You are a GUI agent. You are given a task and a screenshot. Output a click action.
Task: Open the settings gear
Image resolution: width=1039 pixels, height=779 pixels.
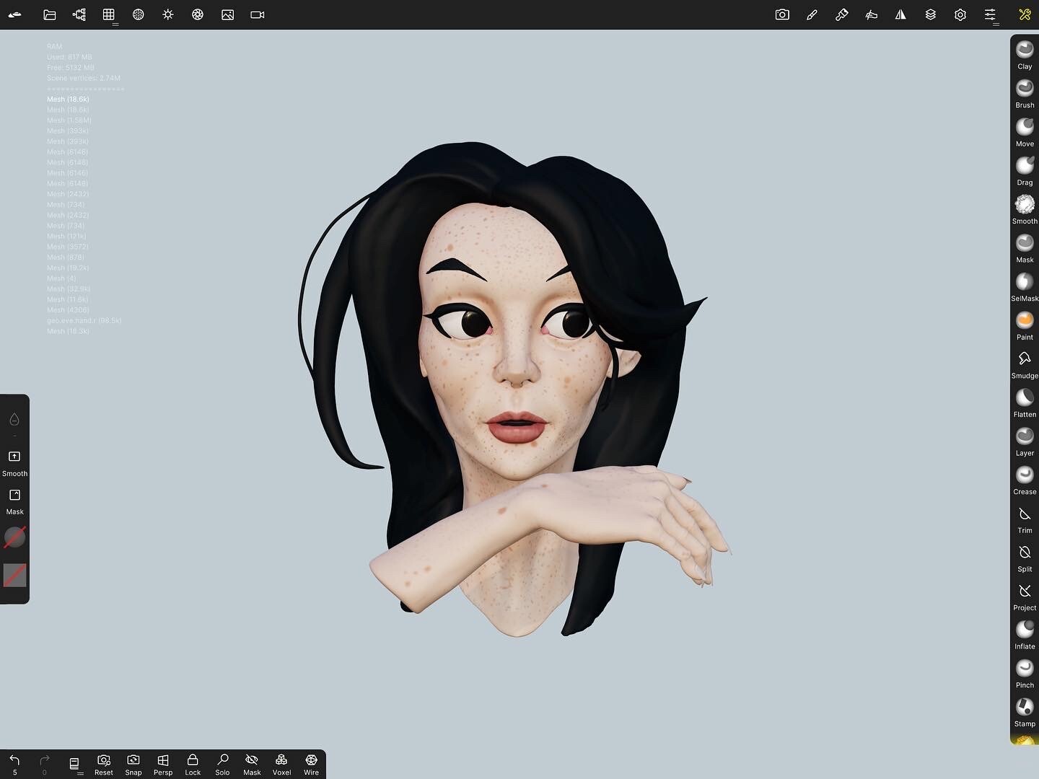tap(960, 14)
